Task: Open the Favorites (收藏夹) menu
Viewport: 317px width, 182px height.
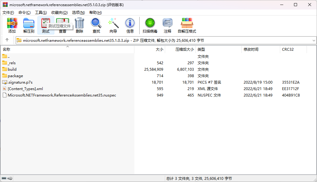Action: (x=60, y=13)
